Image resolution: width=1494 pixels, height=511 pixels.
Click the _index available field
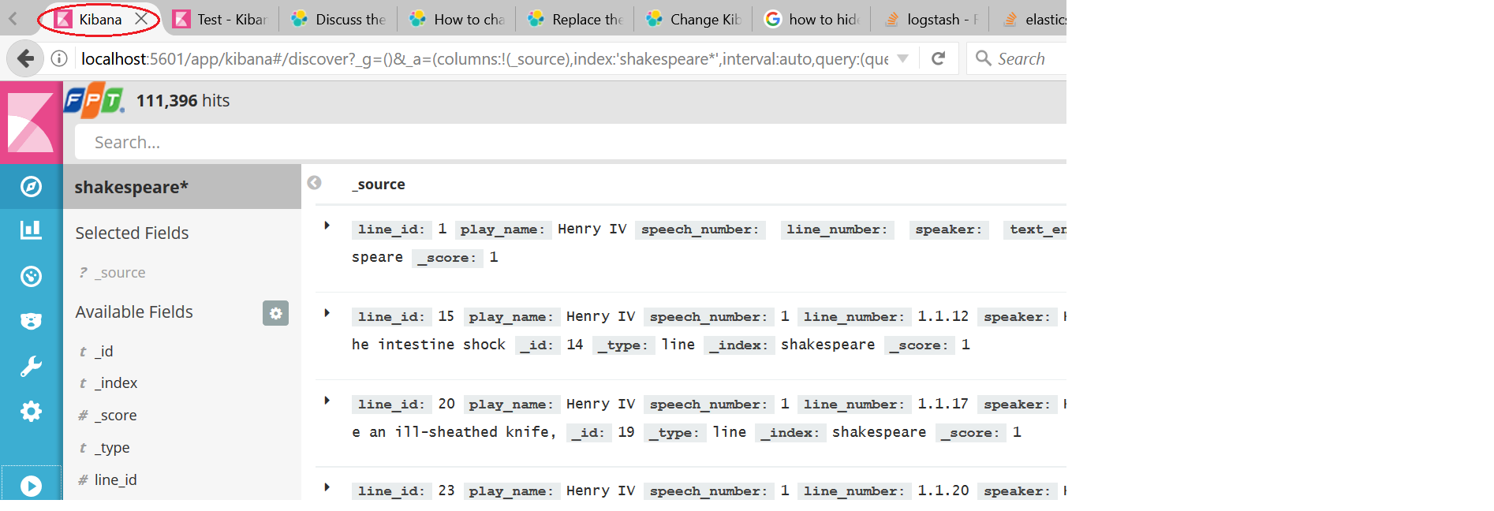click(116, 383)
